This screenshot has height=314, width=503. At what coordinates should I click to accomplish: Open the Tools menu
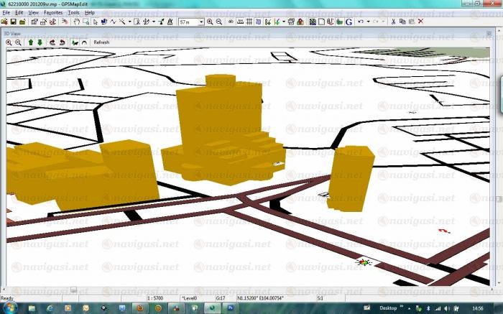coord(73,12)
